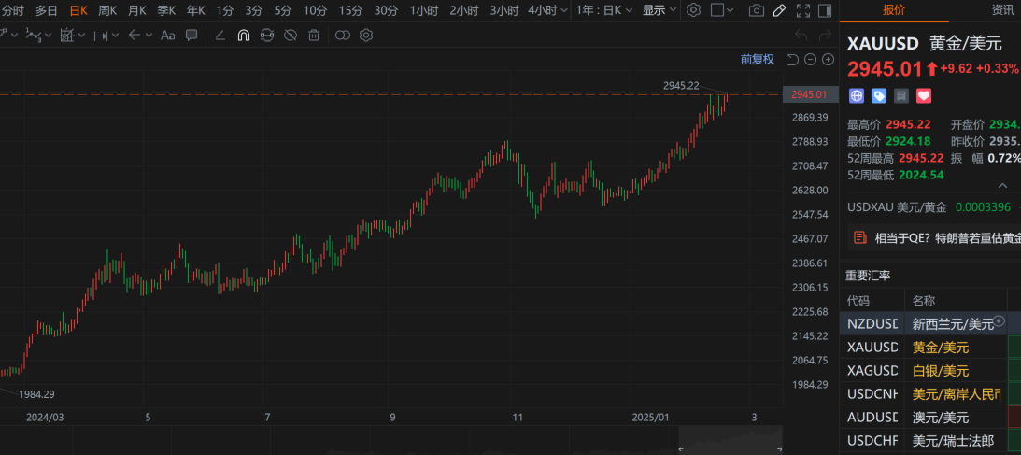Screen dimensions: 1021x455
Task: Zoom in chart with plus icon
Action: (x=828, y=60)
